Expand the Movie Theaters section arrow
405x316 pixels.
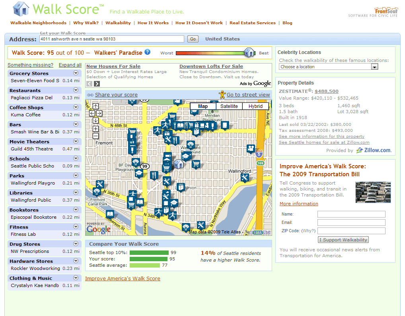(76, 141)
